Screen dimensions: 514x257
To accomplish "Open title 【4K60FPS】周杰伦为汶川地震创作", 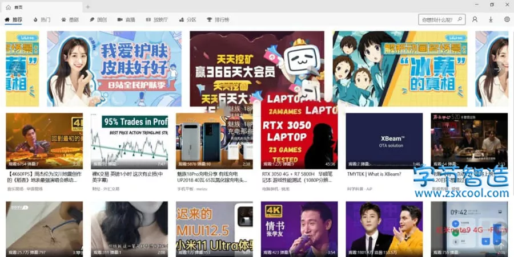I will click(44, 177).
